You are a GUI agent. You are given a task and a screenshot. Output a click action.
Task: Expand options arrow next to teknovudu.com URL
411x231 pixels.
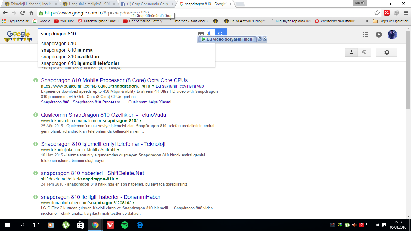click(x=141, y=121)
